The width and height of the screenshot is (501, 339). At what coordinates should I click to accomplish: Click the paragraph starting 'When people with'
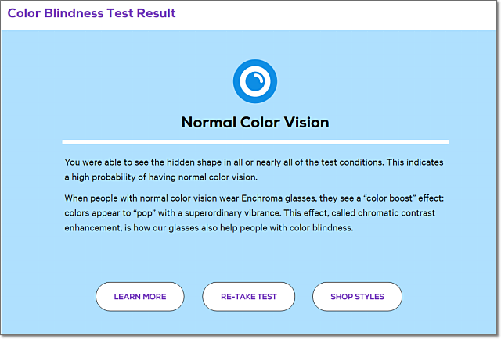tap(254, 212)
